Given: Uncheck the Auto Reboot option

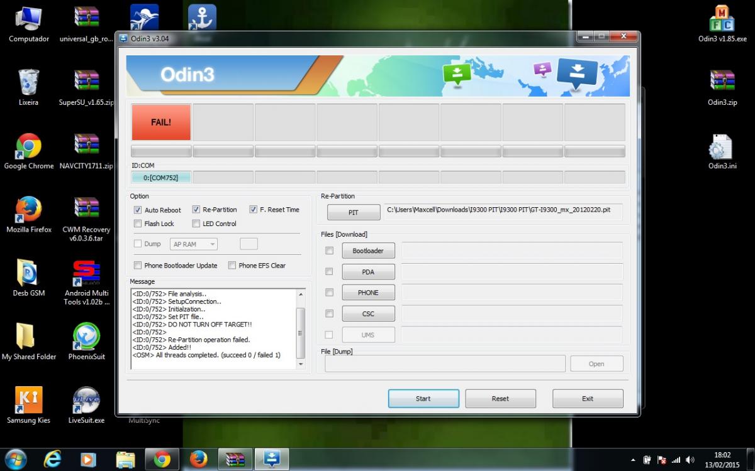Looking at the screenshot, I should click(138, 210).
